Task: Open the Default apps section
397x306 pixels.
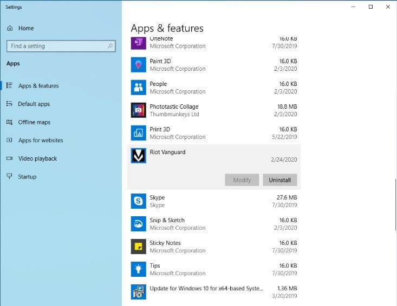Action: [x=34, y=104]
